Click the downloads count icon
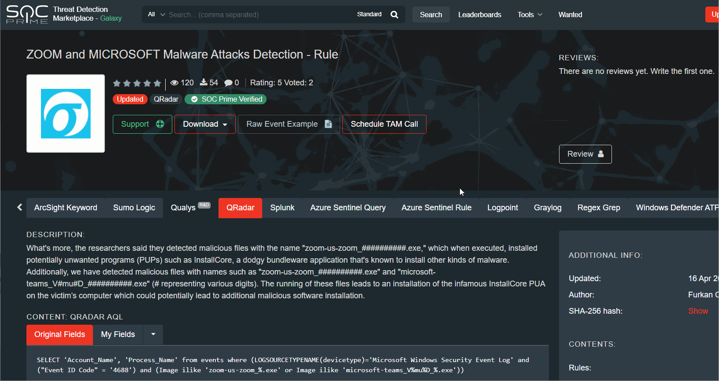 pyautogui.click(x=204, y=82)
